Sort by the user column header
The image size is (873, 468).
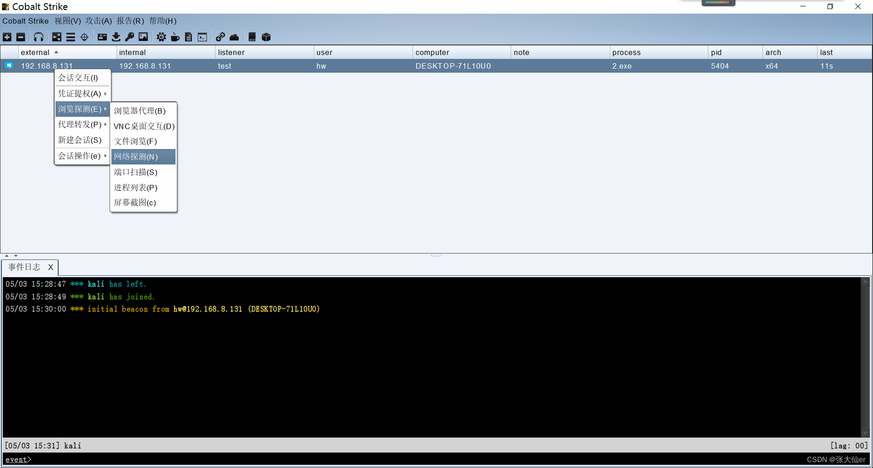pos(363,52)
